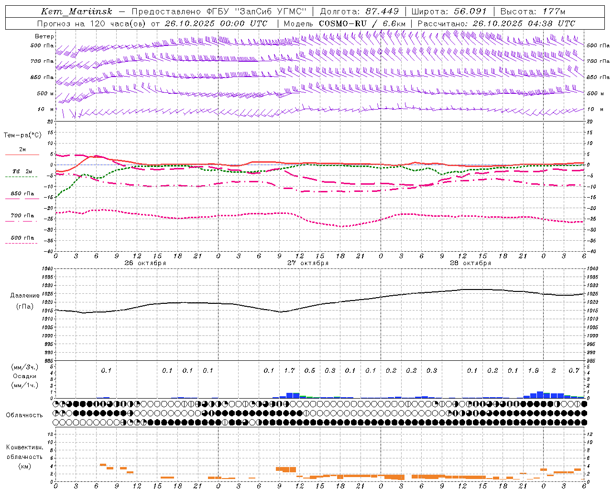Click the Давление pressure panel label

[x=25, y=296]
